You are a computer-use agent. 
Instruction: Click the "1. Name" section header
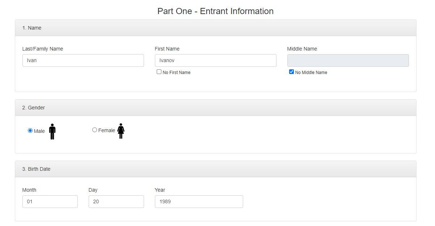coord(32,28)
